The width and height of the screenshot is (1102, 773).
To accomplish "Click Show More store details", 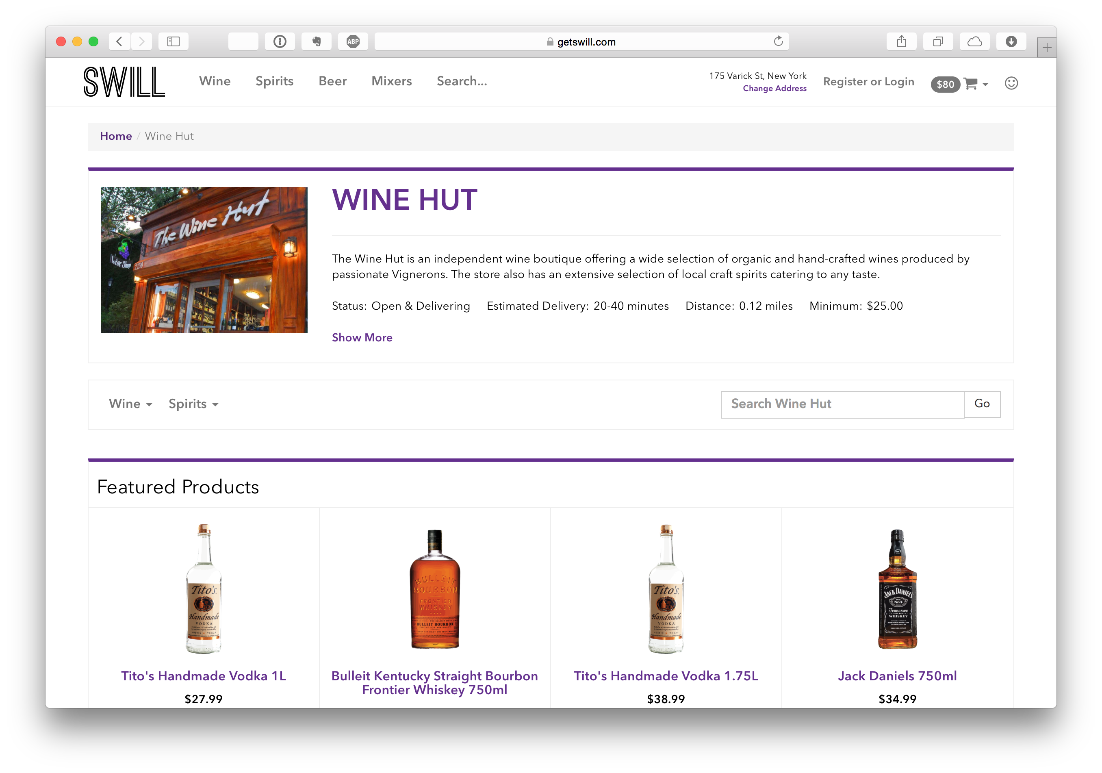I will pos(362,338).
